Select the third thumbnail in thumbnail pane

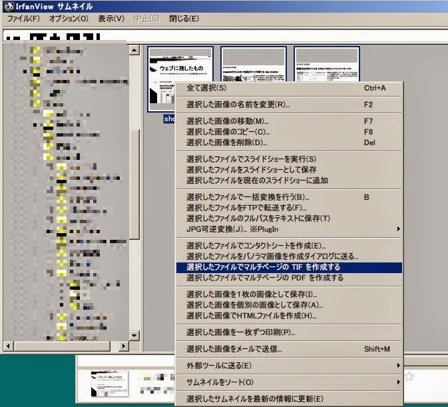[x=327, y=65]
